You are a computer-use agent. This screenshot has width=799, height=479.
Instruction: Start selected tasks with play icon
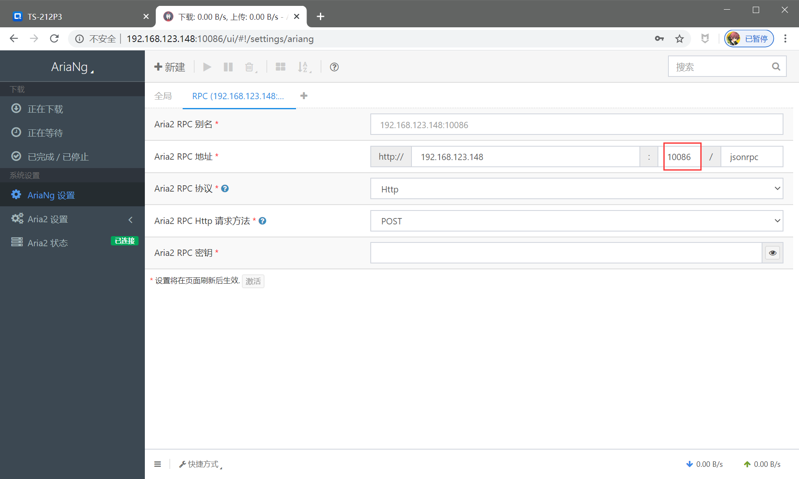point(207,67)
